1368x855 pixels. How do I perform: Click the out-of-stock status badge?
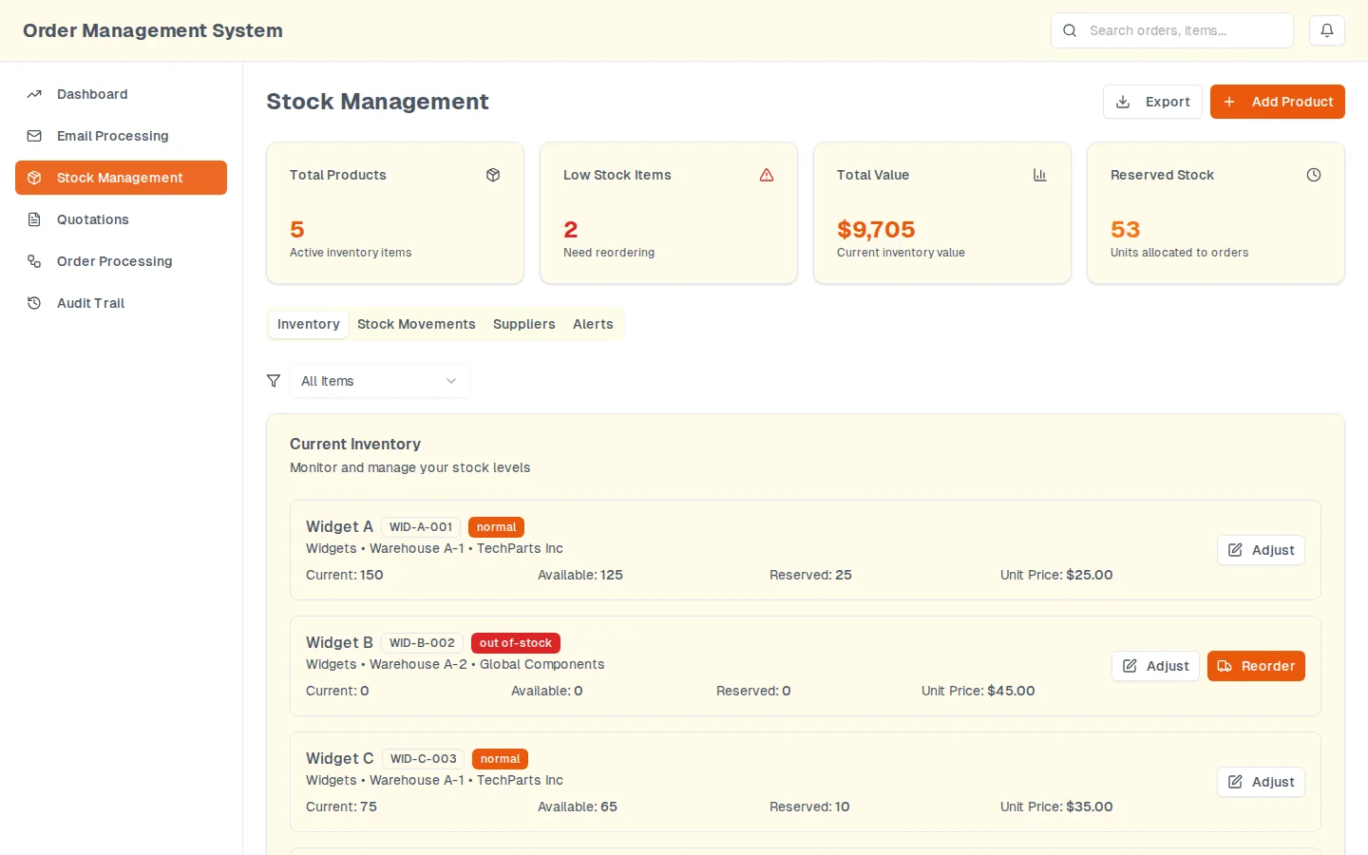[x=516, y=643]
